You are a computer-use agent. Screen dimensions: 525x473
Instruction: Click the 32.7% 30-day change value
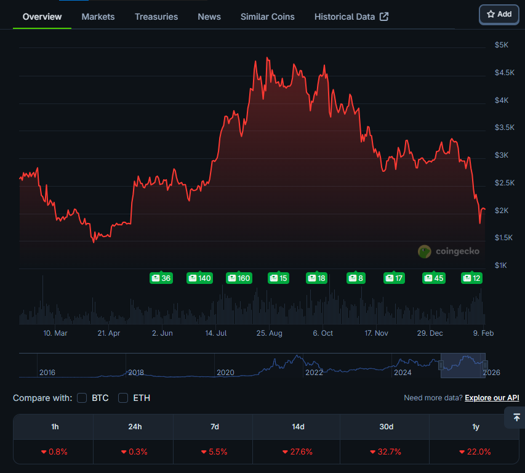(385, 452)
